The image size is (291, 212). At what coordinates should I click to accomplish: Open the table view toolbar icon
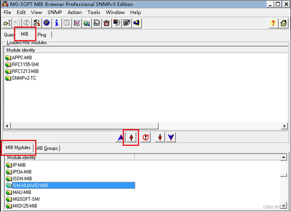pos(66,23)
